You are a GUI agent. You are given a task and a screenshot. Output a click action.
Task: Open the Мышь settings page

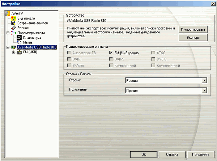28,42
